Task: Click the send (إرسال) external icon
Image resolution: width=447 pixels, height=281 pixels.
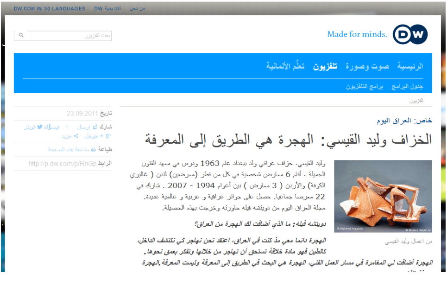Action: click(95, 127)
